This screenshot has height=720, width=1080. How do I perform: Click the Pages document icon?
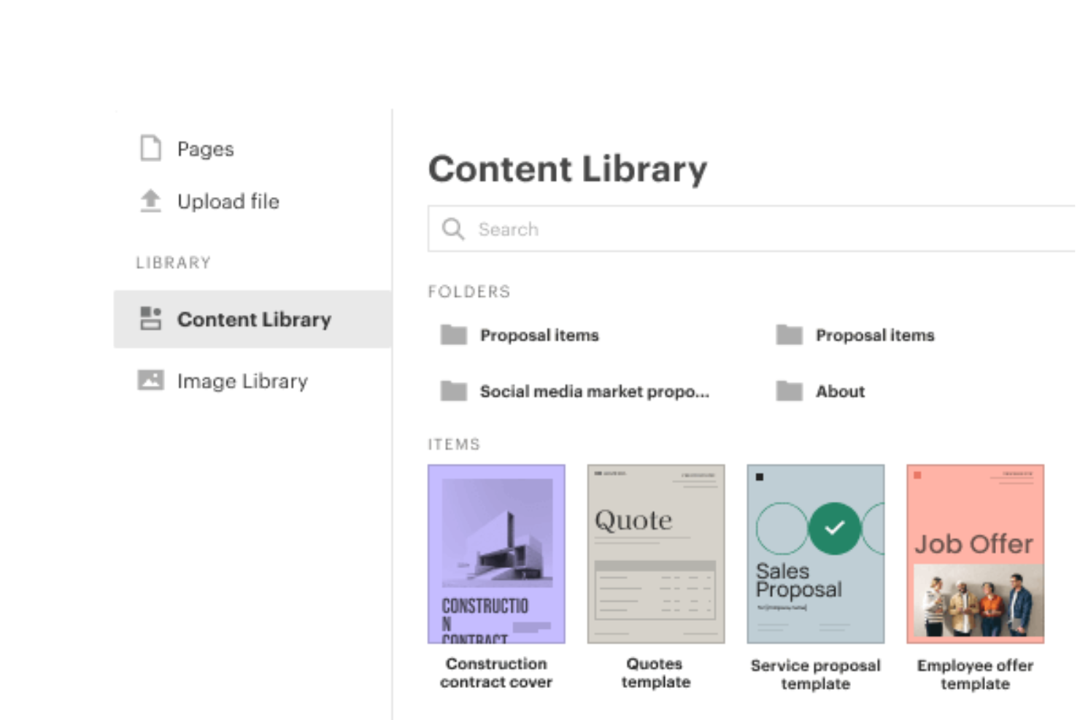coord(150,148)
